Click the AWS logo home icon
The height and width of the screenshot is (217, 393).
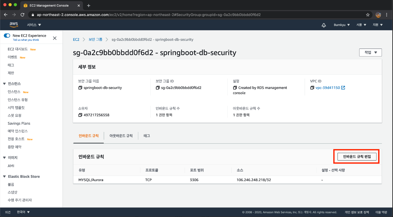[14, 24]
